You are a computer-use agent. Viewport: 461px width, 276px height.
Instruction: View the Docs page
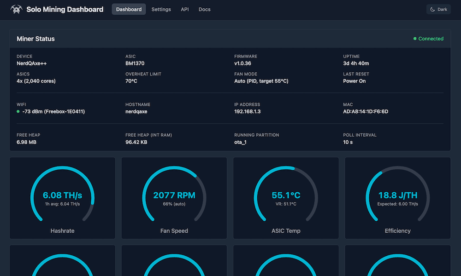tap(204, 9)
